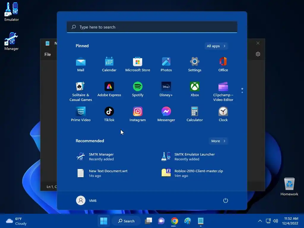The width and height of the screenshot is (304, 228).
Task: Open Solitaire & Casual Games
Action: tap(81, 92)
